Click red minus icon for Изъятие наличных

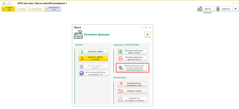tap(121, 58)
